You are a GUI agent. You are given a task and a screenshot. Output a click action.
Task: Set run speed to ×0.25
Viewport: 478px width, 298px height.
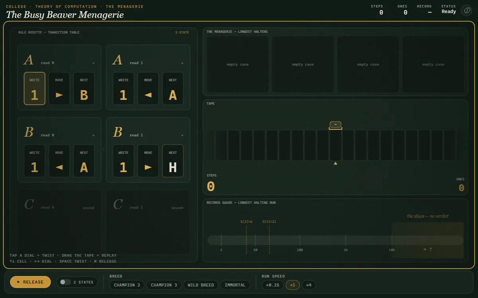click(x=273, y=285)
